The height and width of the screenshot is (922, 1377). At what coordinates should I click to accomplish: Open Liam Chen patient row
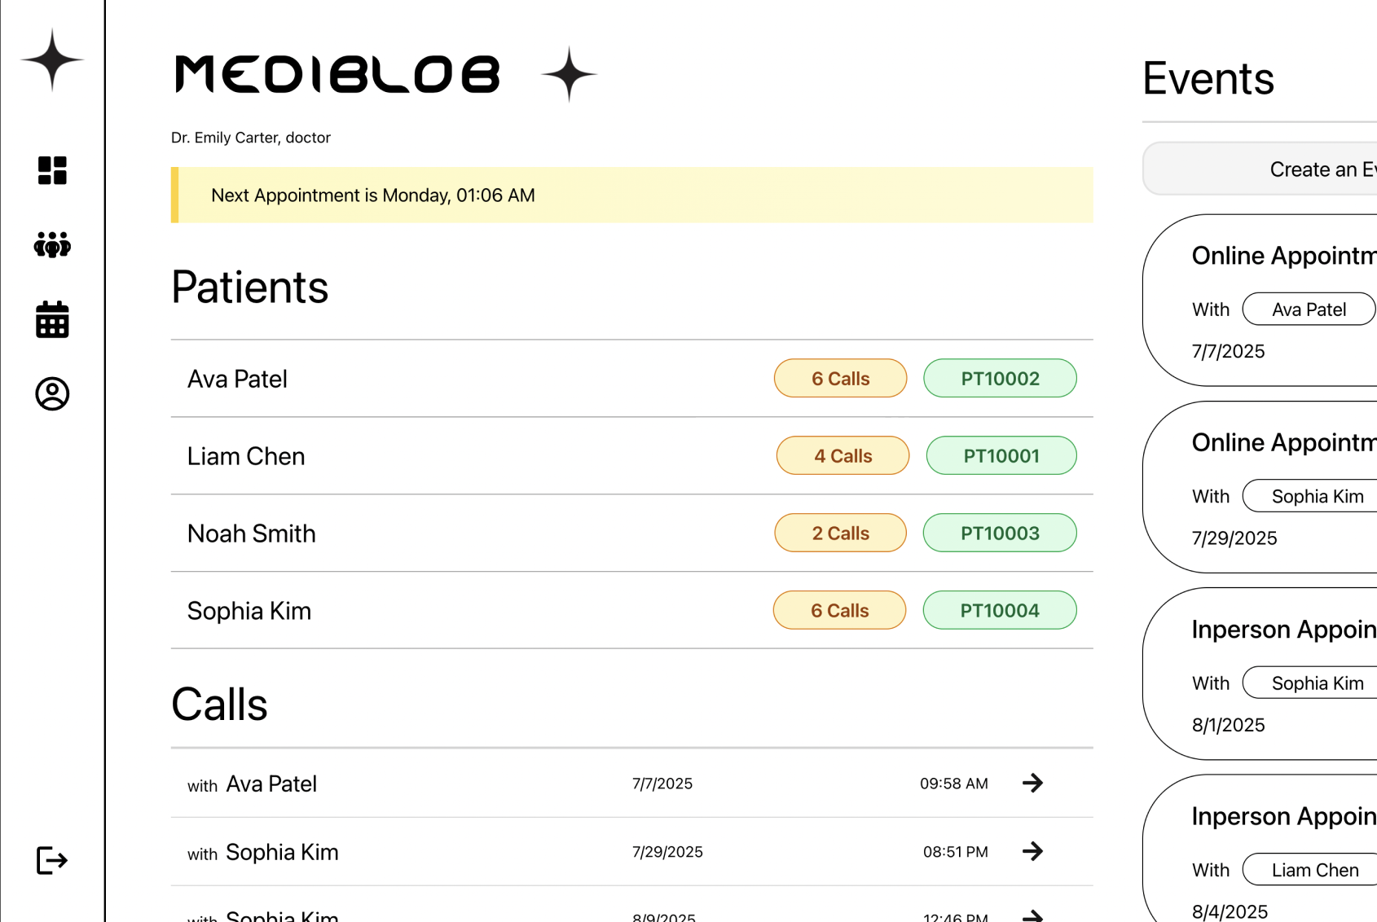[x=246, y=456]
